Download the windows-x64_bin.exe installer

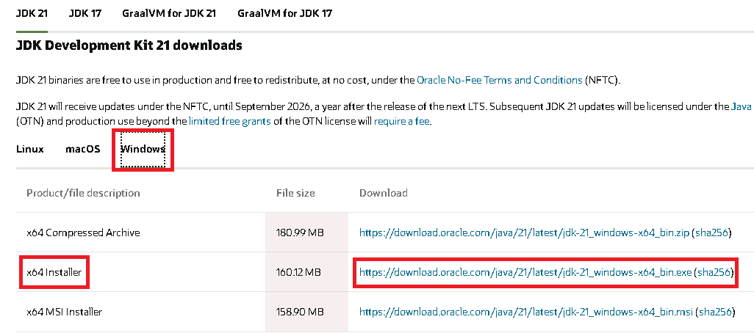[525, 272]
